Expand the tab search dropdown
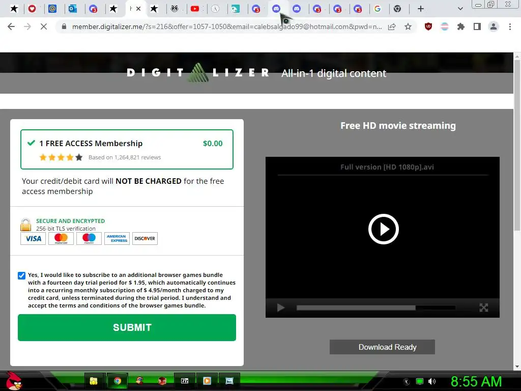 pos(460,9)
